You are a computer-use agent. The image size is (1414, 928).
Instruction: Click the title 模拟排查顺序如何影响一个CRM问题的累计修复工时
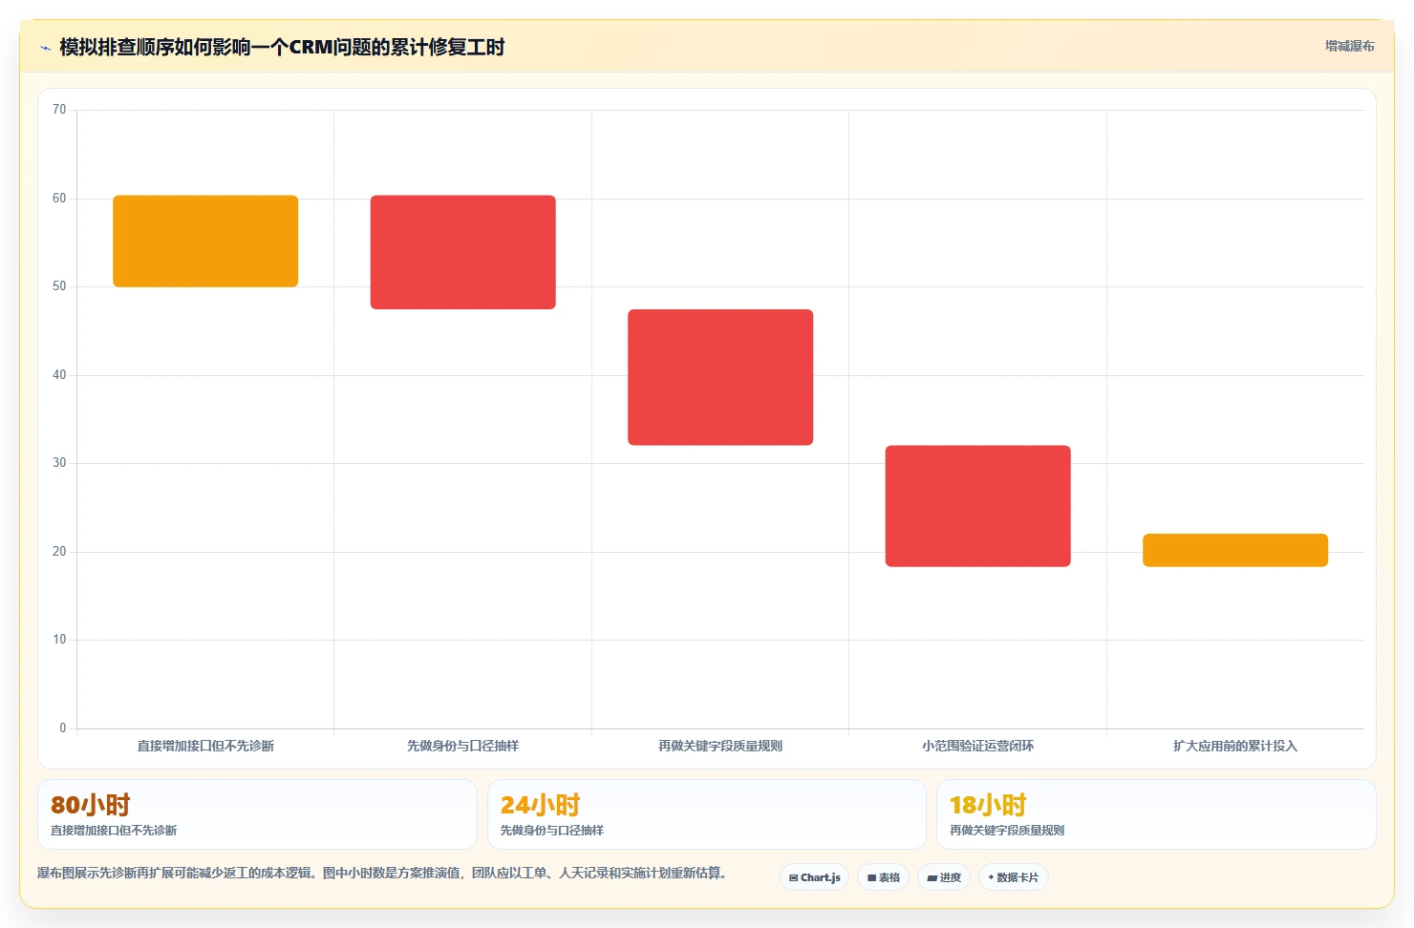point(282,47)
